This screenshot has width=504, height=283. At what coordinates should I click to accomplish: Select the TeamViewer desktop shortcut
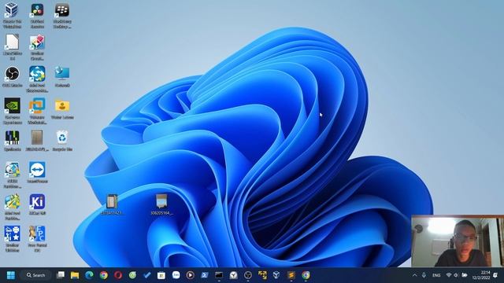point(37,172)
